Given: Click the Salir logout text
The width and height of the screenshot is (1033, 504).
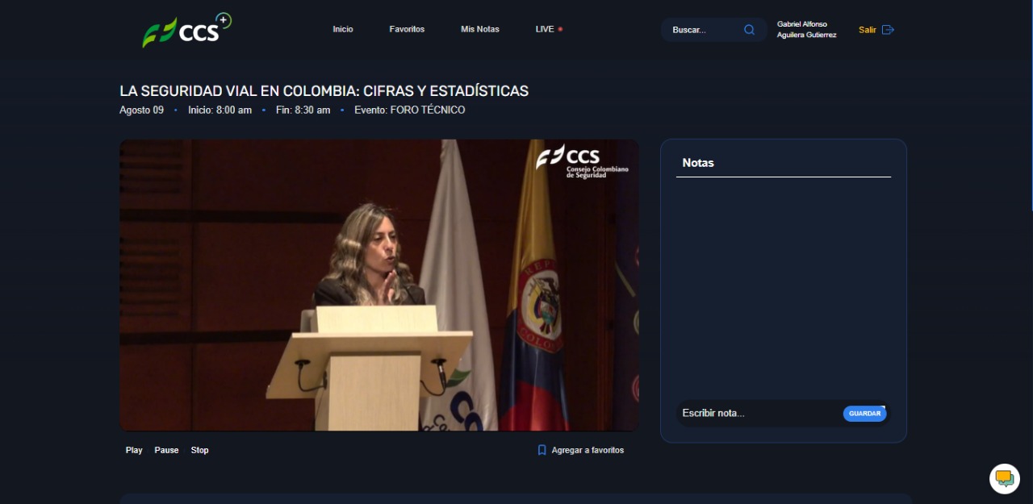Looking at the screenshot, I should 868,30.
